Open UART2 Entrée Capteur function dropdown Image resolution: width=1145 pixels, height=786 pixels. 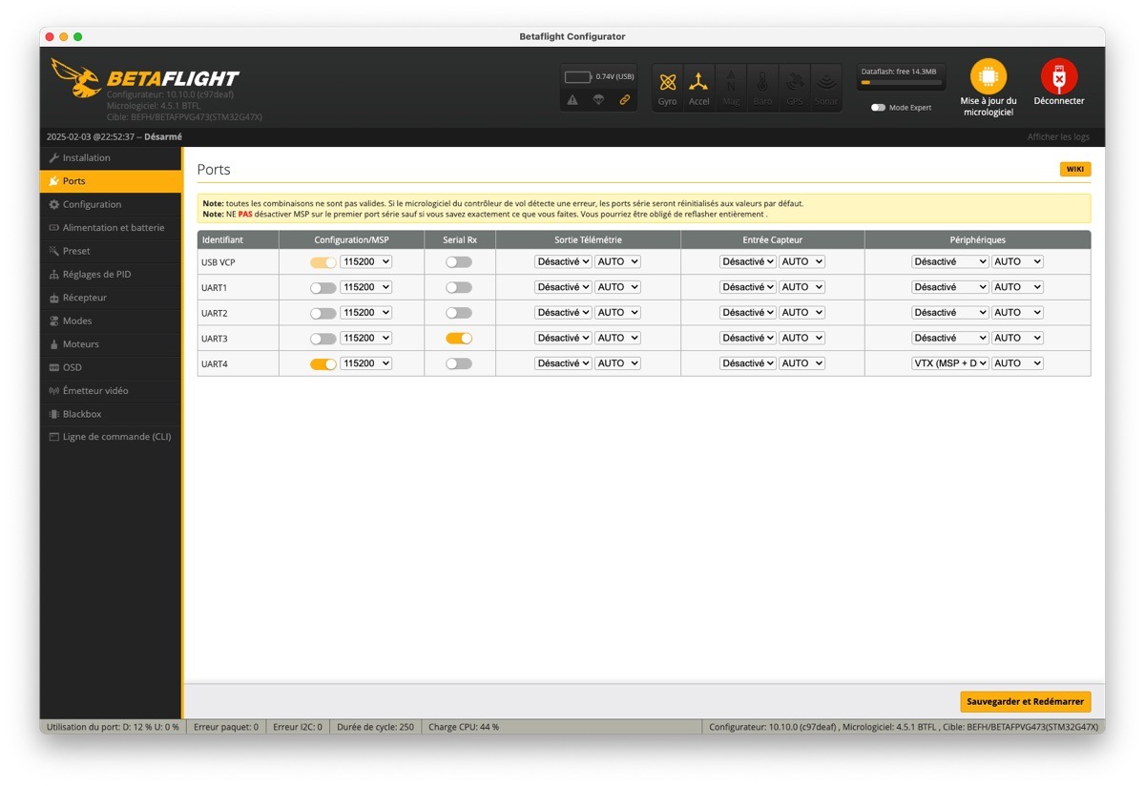point(748,313)
